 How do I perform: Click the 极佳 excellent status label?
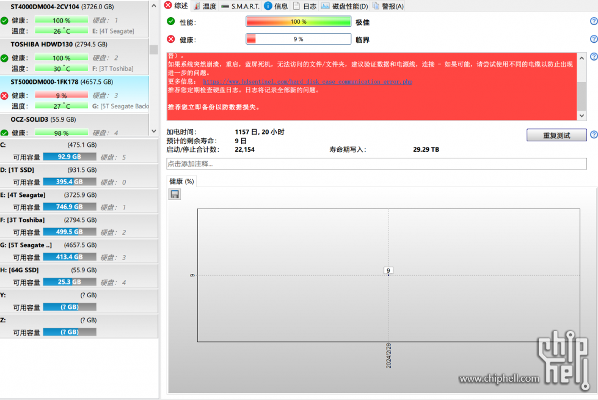point(362,22)
